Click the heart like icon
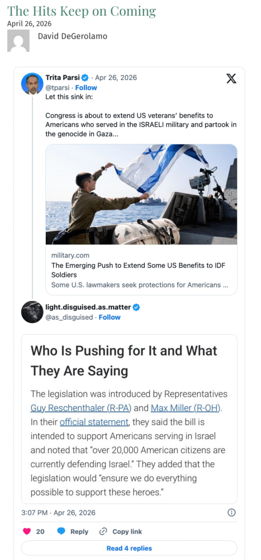 27,532
